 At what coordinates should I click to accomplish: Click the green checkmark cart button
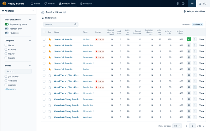click(x=189, y=39)
